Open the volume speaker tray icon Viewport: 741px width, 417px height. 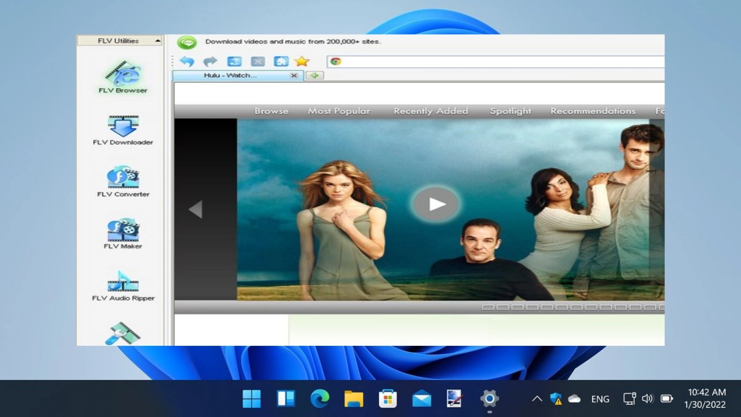(x=648, y=398)
